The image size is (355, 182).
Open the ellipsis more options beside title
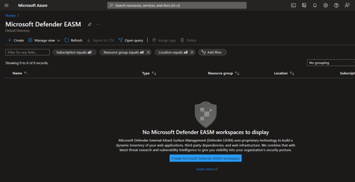tap(98, 24)
